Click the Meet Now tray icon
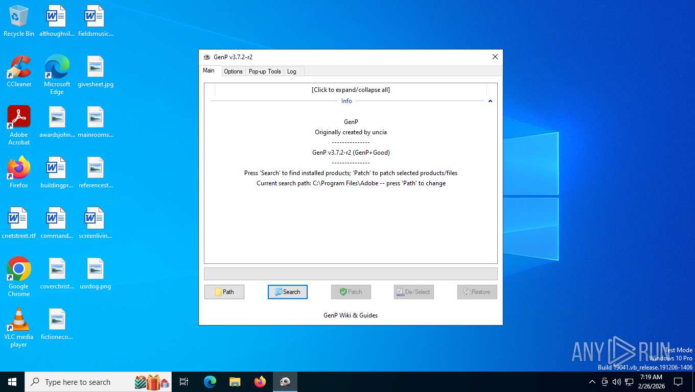The height and width of the screenshot is (392, 695). [x=605, y=382]
